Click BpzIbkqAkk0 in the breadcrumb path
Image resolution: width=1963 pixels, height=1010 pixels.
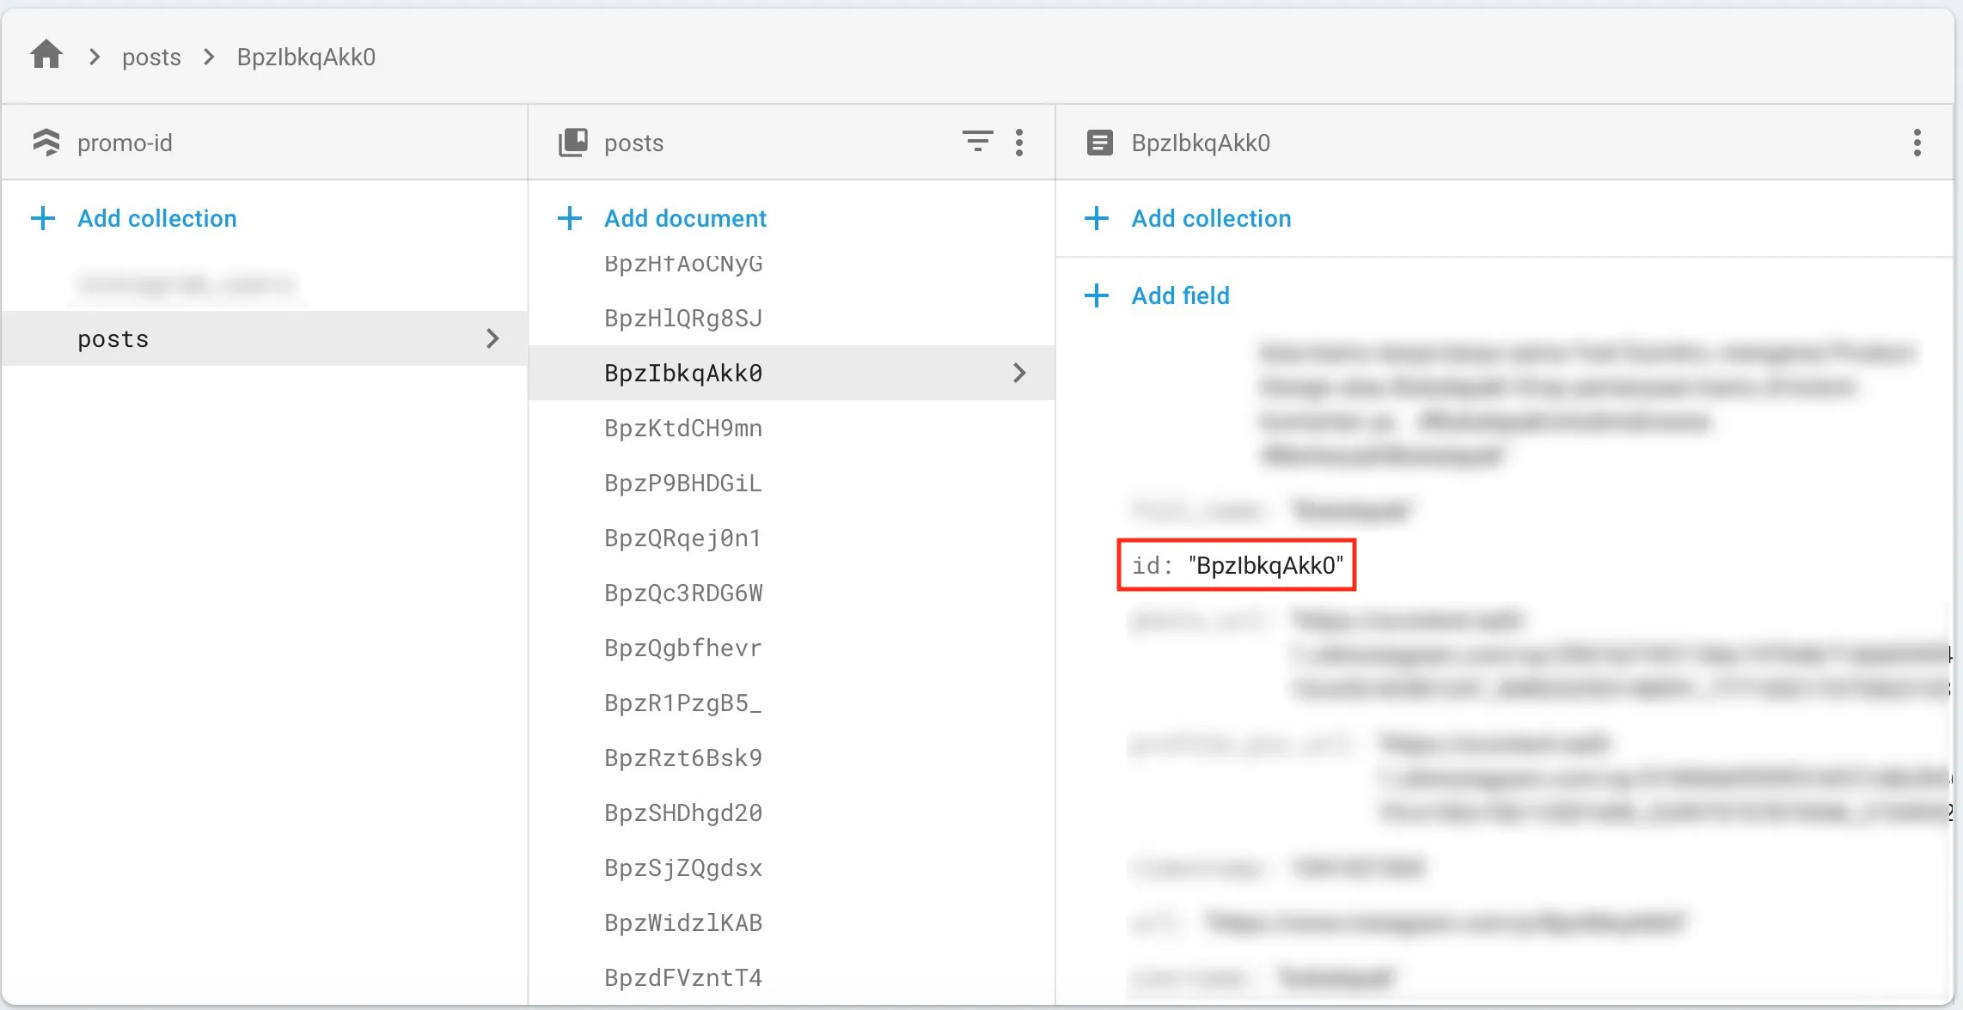coord(306,57)
